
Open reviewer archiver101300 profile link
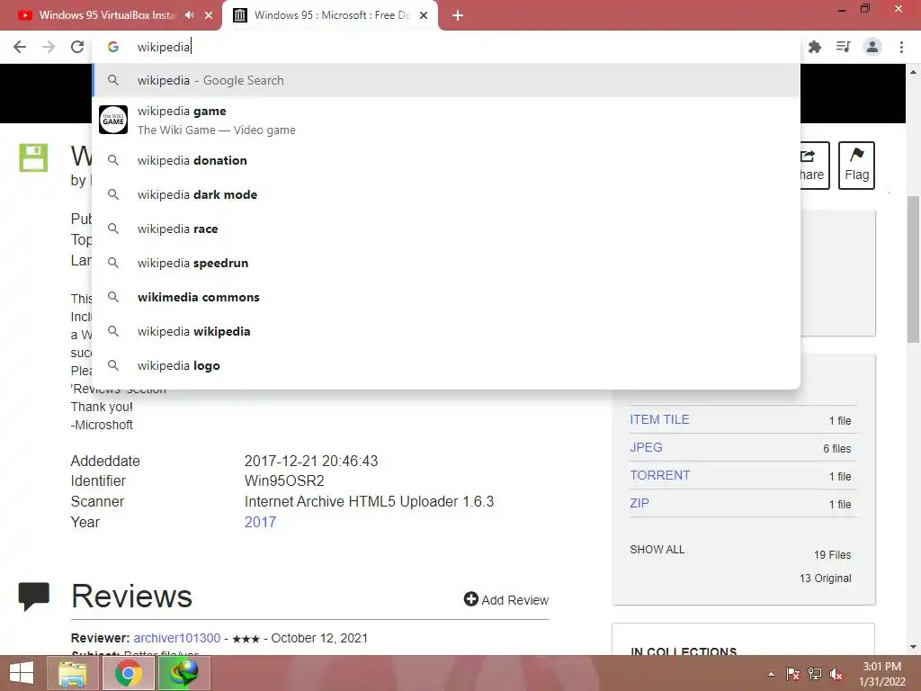click(177, 638)
